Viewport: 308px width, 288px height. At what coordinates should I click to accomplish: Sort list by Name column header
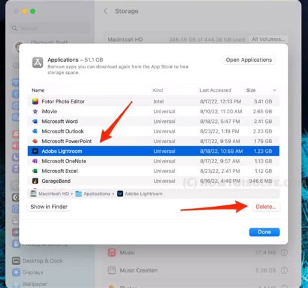[38, 90]
